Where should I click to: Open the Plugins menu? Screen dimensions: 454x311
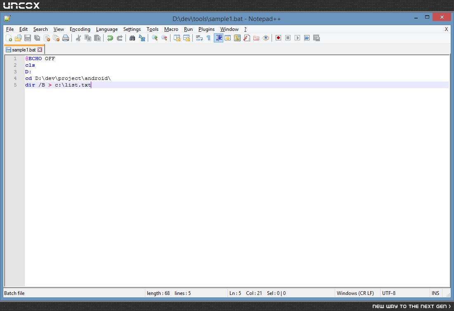pyautogui.click(x=206, y=29)
